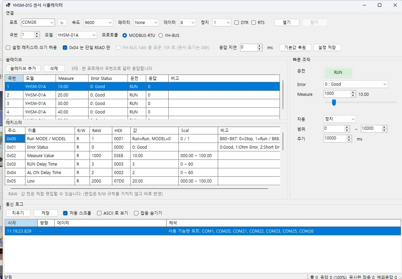Click the 03E8 HEX cell
The image size is (402, 279).
pyautogui.click(x=121, y=156)
